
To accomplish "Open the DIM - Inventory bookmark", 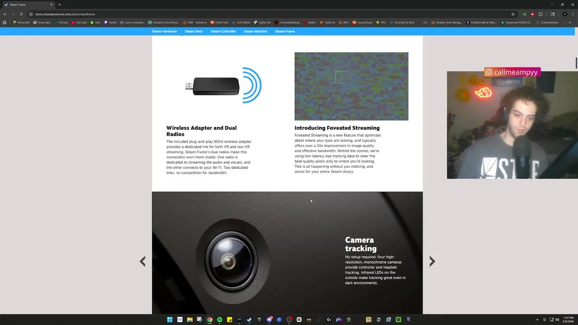I will [x=195, y=23].
